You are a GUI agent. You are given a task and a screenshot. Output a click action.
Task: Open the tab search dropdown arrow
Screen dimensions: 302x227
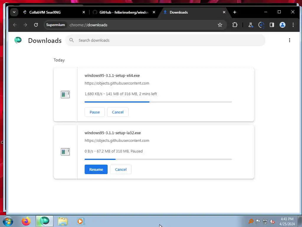pos(14,12)
